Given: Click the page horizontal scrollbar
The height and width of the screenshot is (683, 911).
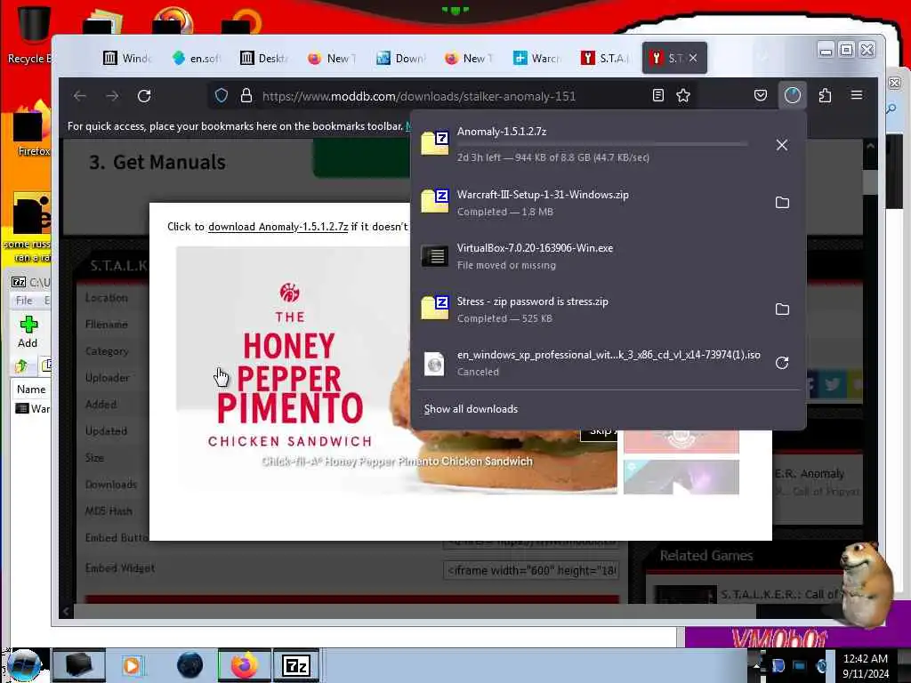Looking at the screenshot, I should [415, 611].
